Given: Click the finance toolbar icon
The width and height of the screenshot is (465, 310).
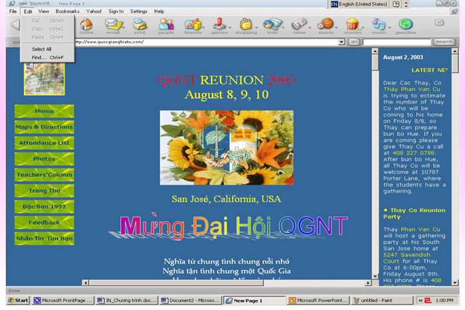Looking at the screenshot, I should tap(193, 26).
